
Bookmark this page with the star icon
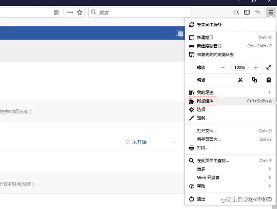(80, 12)
